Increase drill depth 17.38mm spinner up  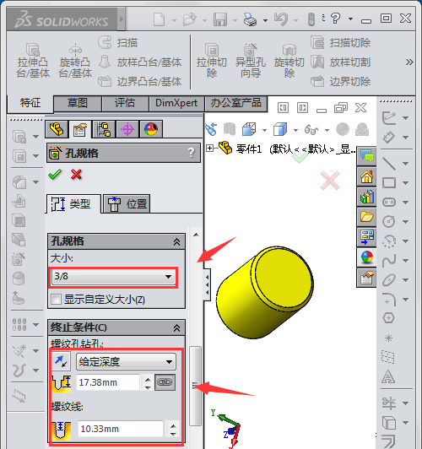pos(148,379)
